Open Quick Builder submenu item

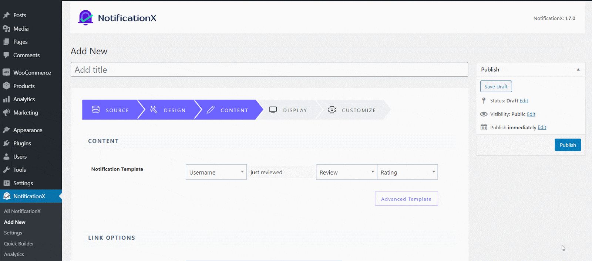(19, 244)
